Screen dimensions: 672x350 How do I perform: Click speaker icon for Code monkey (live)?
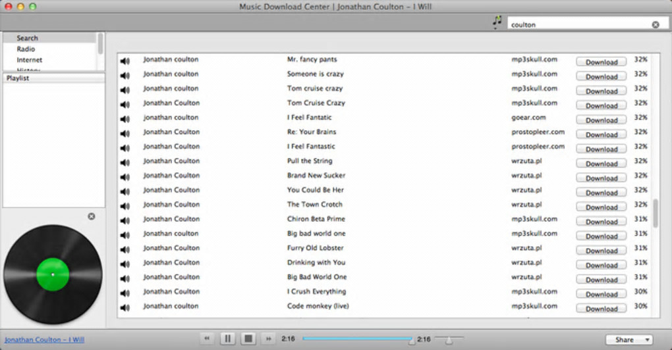(x=125, y=308)
